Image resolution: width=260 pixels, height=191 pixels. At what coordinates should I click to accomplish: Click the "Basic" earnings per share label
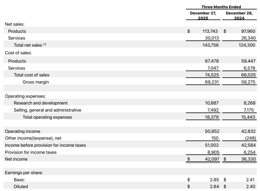[x=19, y=180]
